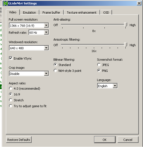Click the 16x anisotropic value label
143x147 pixels.
tap(94, 51)
